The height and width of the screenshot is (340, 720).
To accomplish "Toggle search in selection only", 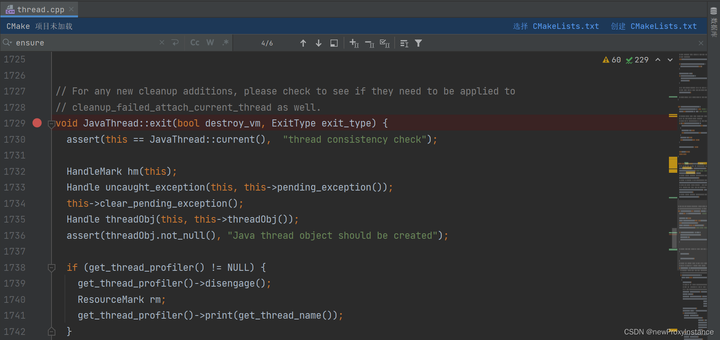I will tap(334, 43).
